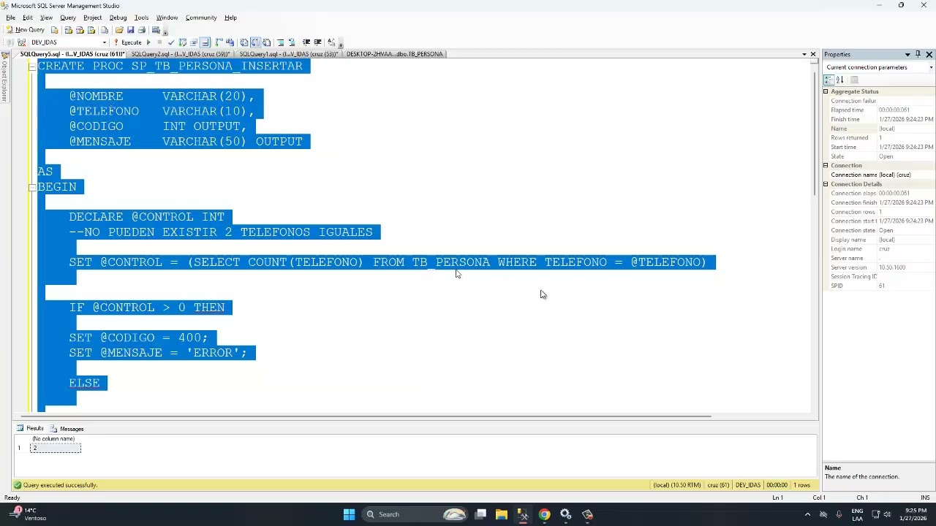
Task: Open the Debug menu
Action: [118, 18]
